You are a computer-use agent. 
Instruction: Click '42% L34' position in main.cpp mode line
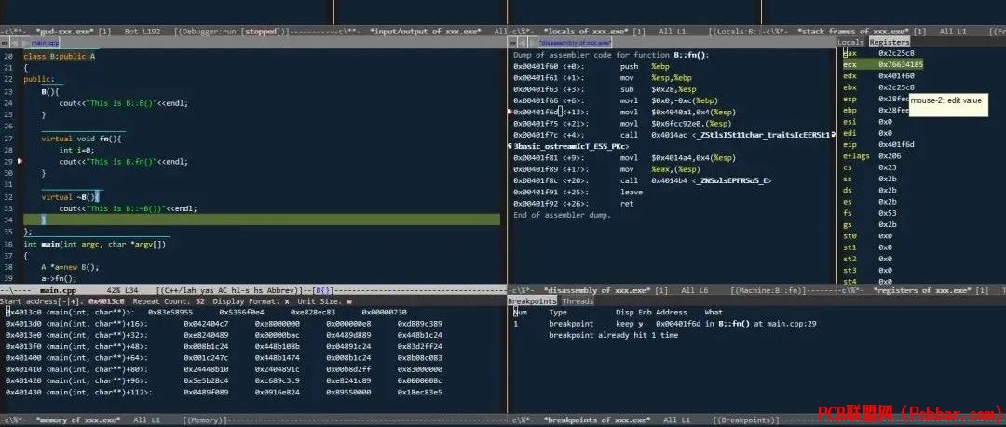[125, 290]
